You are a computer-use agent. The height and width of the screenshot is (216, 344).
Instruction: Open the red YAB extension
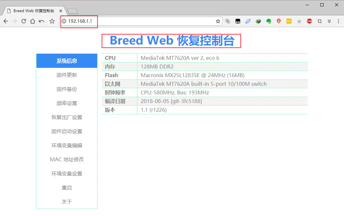coord(309,21)
